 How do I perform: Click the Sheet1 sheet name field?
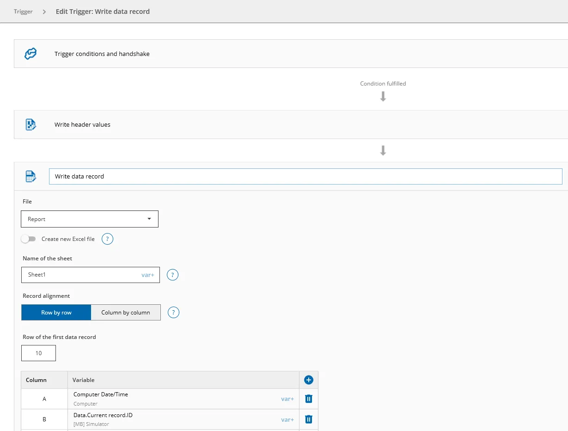(91, 275)
